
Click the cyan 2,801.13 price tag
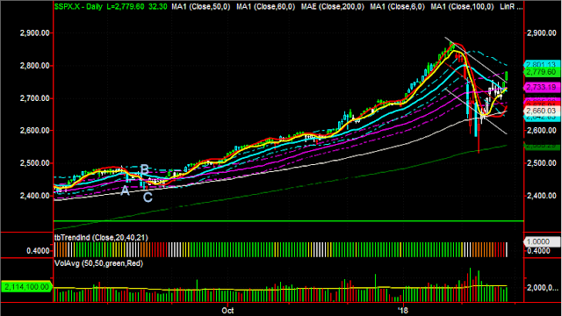[542, 64]
